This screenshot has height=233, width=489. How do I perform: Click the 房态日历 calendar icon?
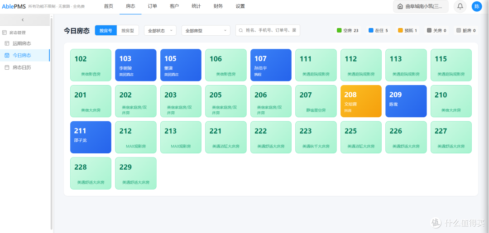[7, 67]
